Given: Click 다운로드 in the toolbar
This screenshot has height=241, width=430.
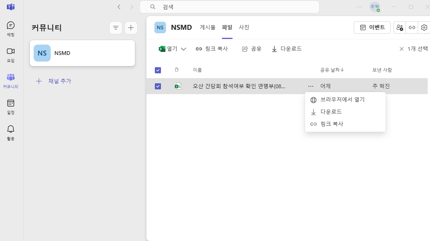Looking at the screenshot, I should point(287,49).
